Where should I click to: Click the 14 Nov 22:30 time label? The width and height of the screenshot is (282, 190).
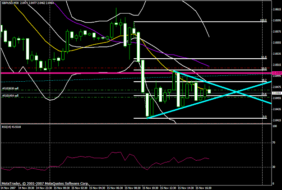pos(44,188)
